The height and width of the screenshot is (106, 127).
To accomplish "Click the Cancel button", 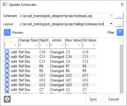I will [x=114, y=99].
